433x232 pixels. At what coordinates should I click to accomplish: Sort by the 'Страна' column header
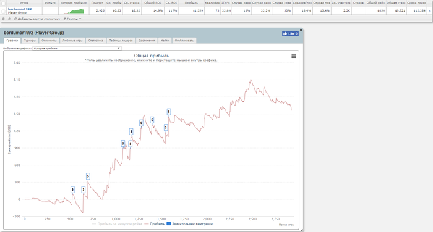(358, 2)
